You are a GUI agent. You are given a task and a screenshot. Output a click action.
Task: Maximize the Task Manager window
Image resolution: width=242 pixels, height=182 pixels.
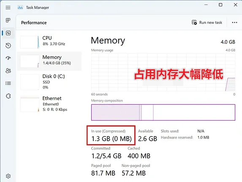[x=220, y=5]
